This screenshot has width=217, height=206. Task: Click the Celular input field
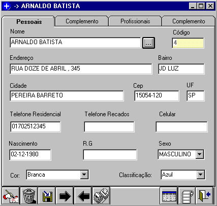(x=181, y=127)
